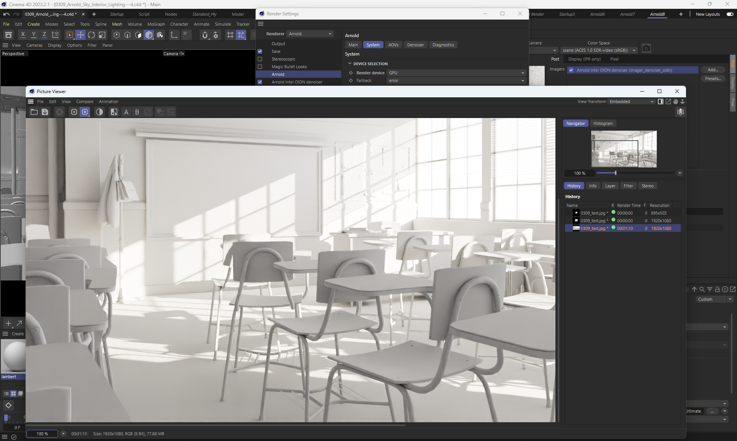Click the Save Image As download icon

click(x=45, y=112)
